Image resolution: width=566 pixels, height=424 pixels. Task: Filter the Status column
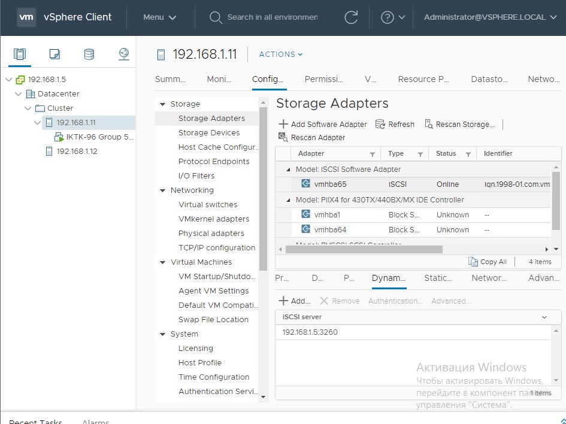pyautogui.click(x=468, y=154)
